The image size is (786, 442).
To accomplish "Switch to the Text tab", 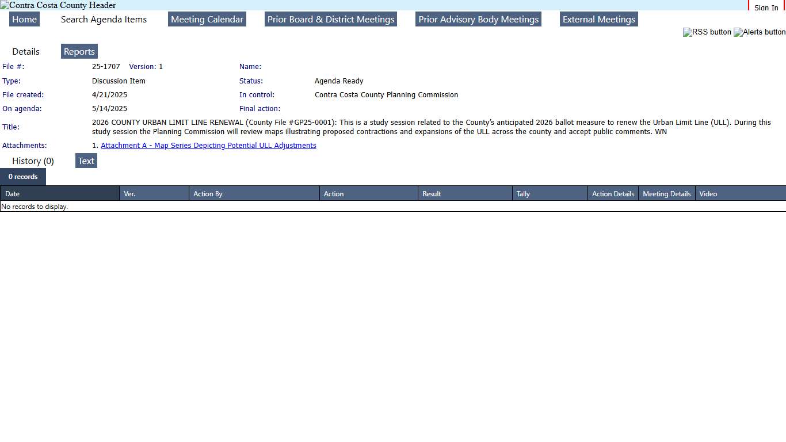I will click(86, 161).
